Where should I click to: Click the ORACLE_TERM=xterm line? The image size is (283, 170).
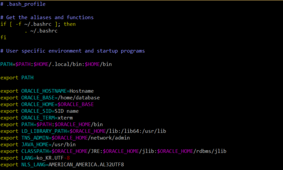pyautogui.click(x=36, y=118)
